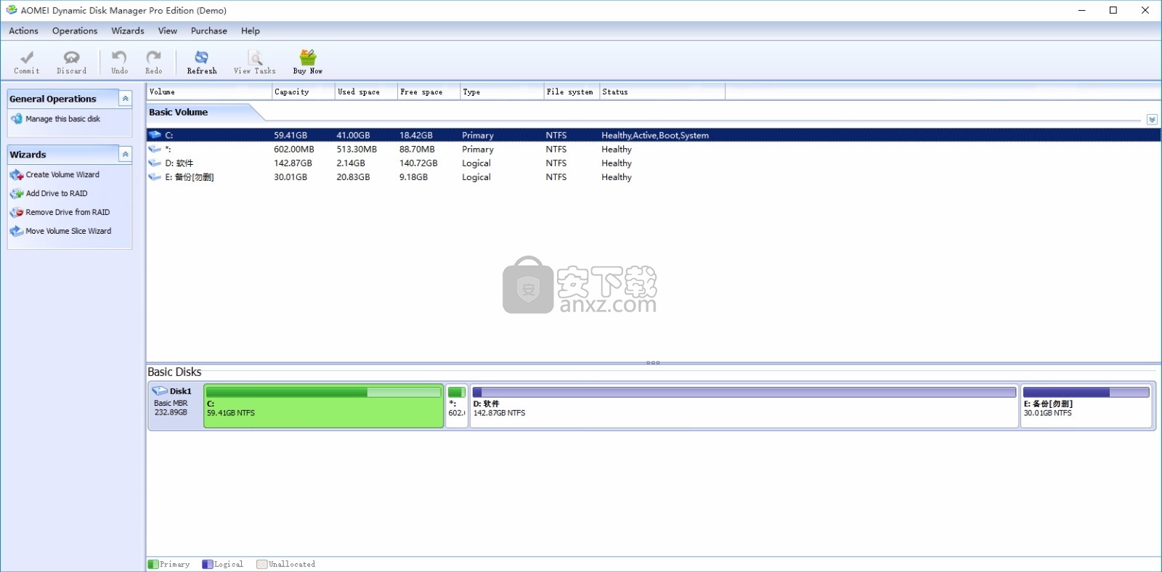Viewport: 1162px width, 572px height.
Task: Click the AOMEI app icon in title bar
Action: pyautogui.click(x=12, y=10)
